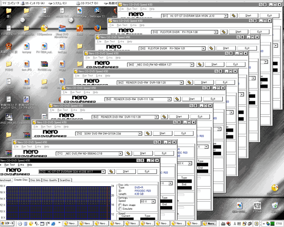Click options icon in PIONEER DVR-108 window
Screen dimensions: 284x227
(x=189, y=82)
